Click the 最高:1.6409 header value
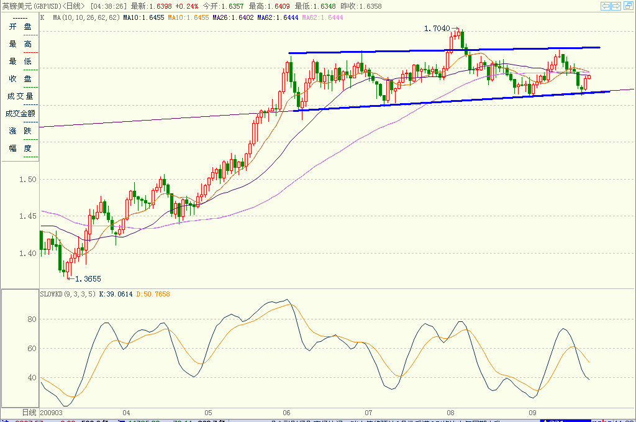Screen dimensions: 636x422 point(270,6)
